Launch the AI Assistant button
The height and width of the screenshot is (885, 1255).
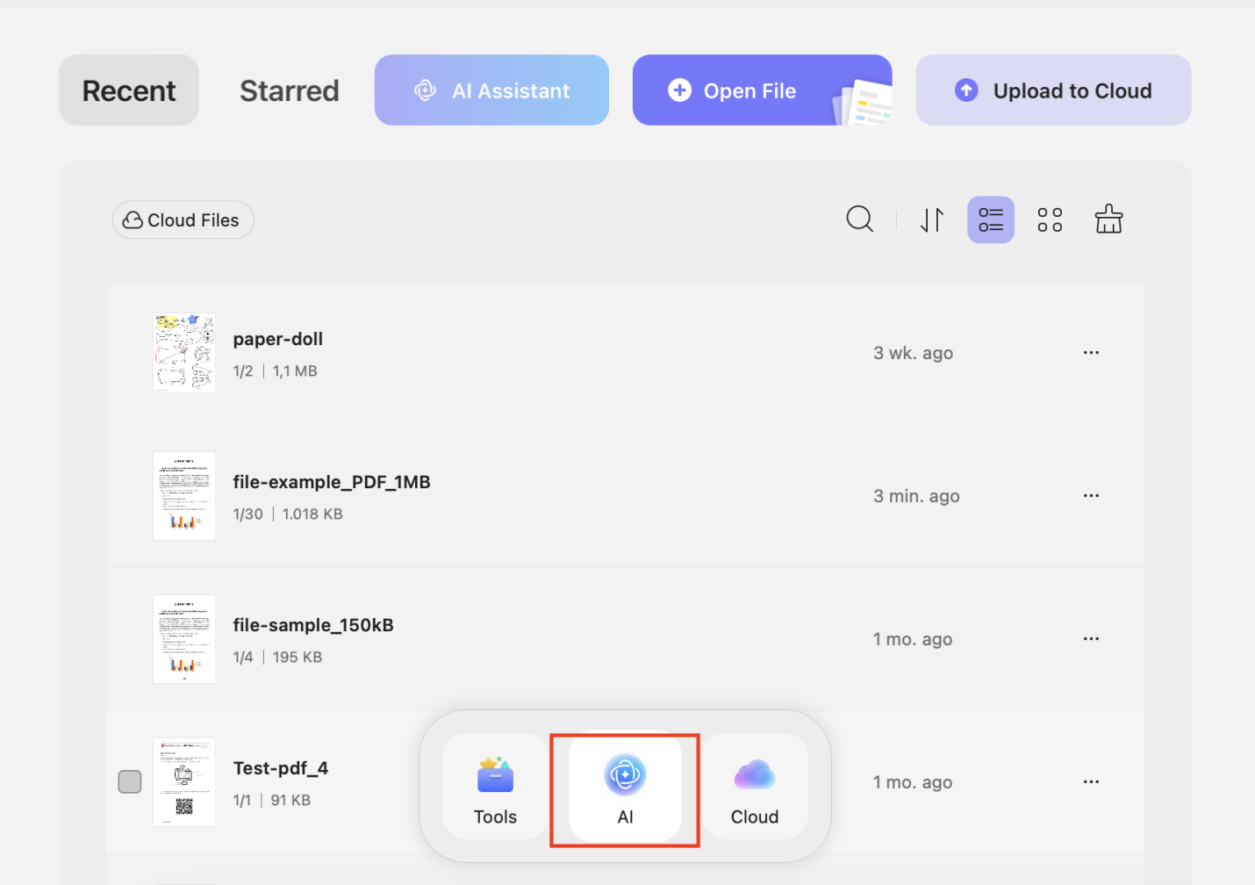click(491, 90)
